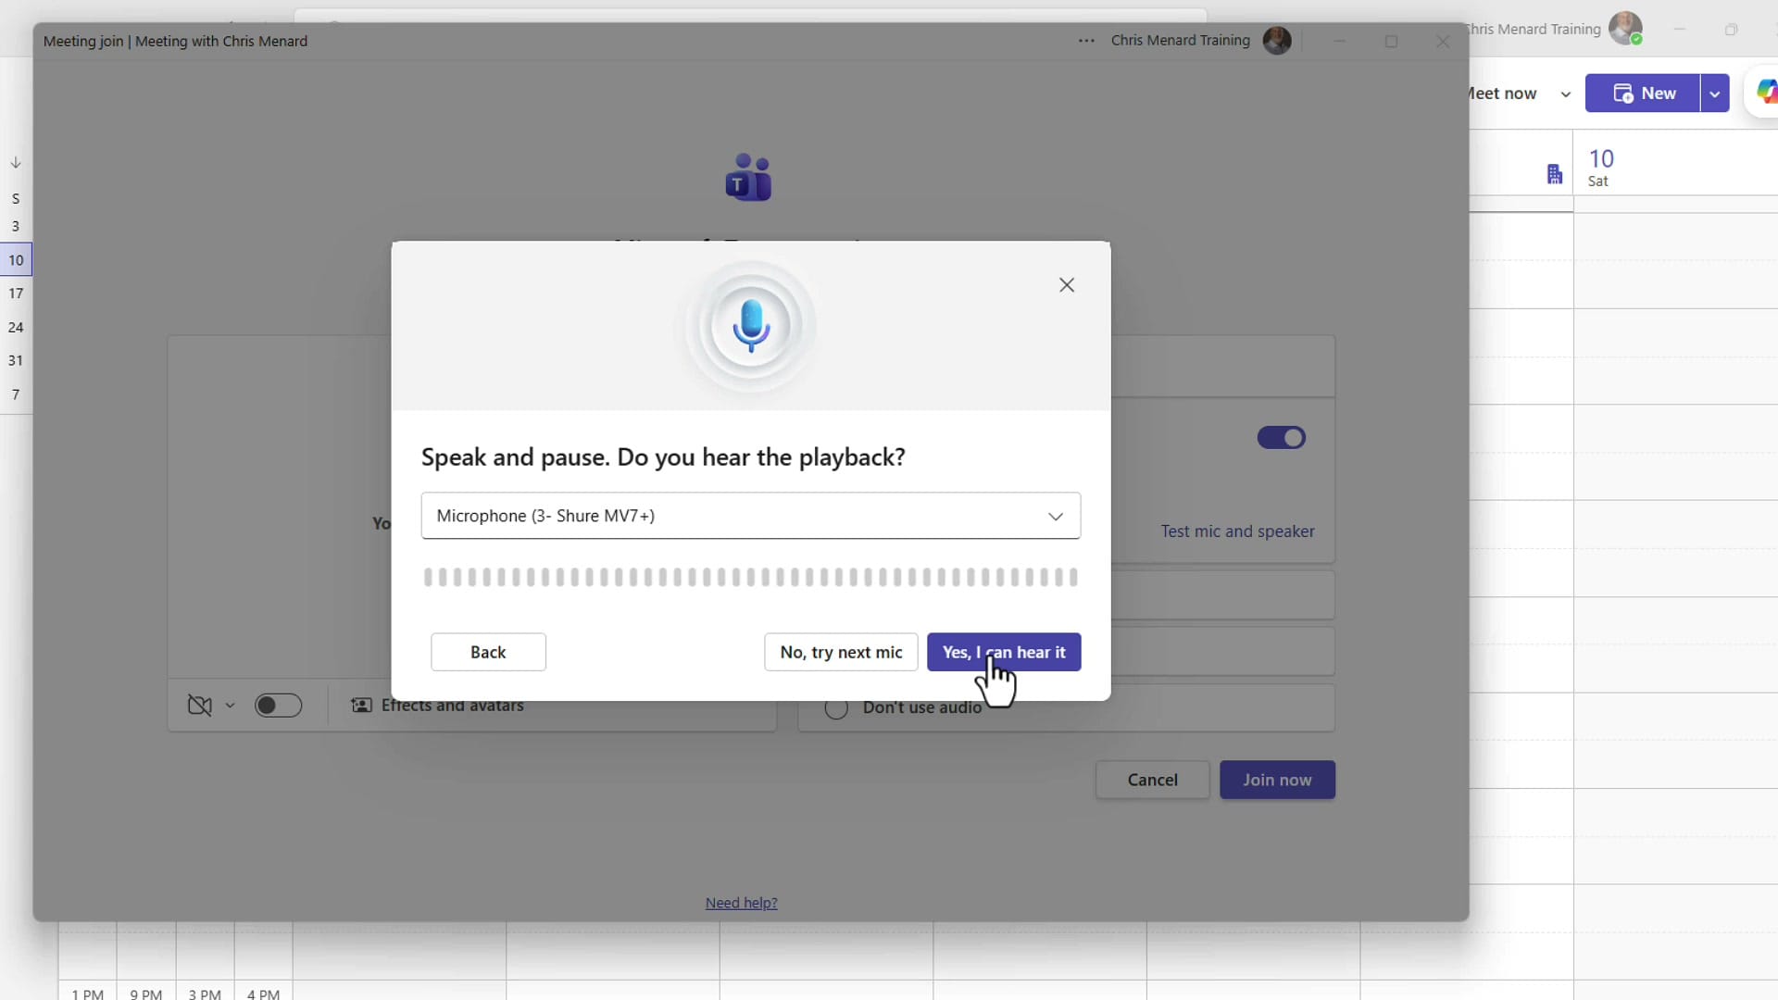Open Effects and avatars
The height and width of the screenshot is (1000, 1778).
click(x=437, y=706)
